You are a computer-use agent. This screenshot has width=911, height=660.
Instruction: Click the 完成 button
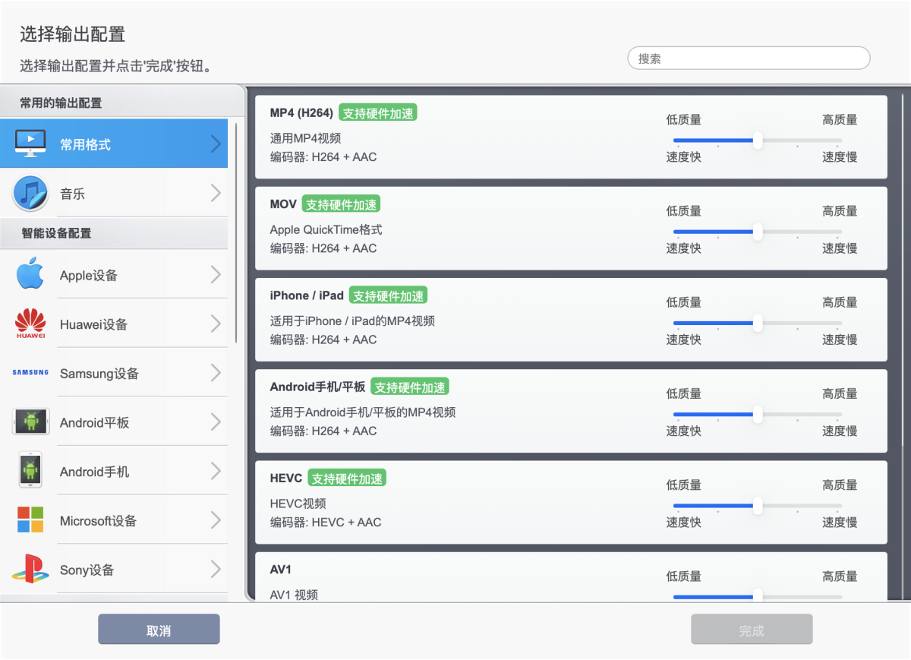(752, 630)
